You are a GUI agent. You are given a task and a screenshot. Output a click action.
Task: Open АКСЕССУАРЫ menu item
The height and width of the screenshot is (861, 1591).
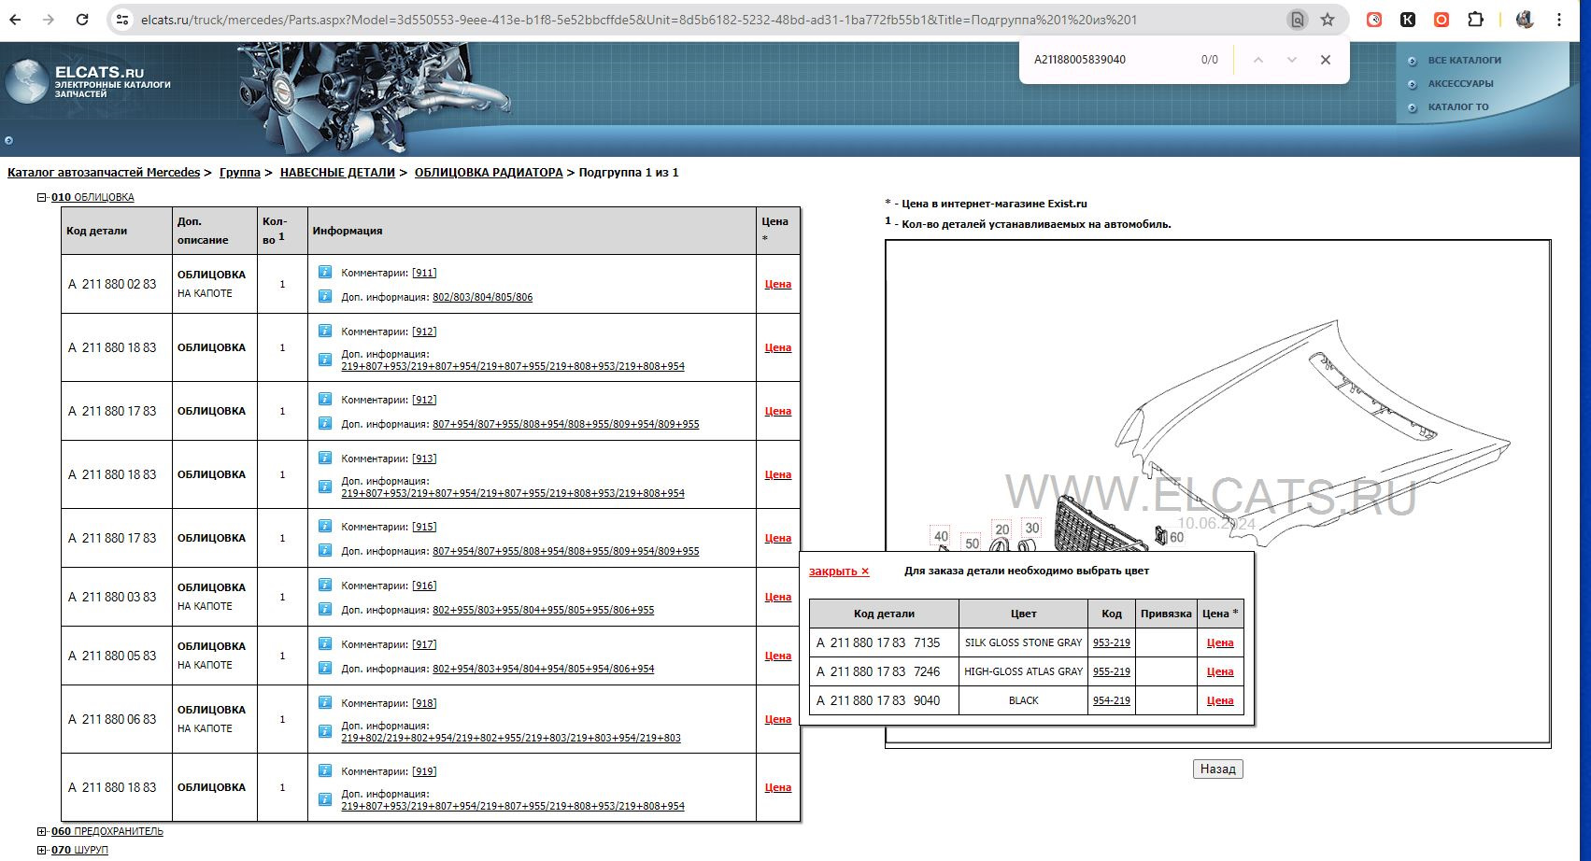(x=1460, y=84)
